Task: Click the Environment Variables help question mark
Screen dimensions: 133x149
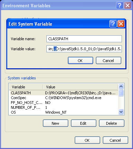Action: click(119, 6)
